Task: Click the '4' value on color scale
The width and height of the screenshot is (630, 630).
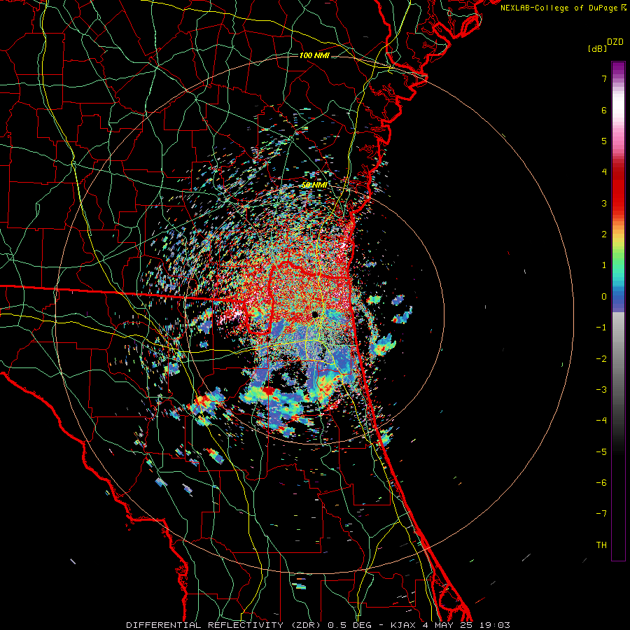Action: 604,172
